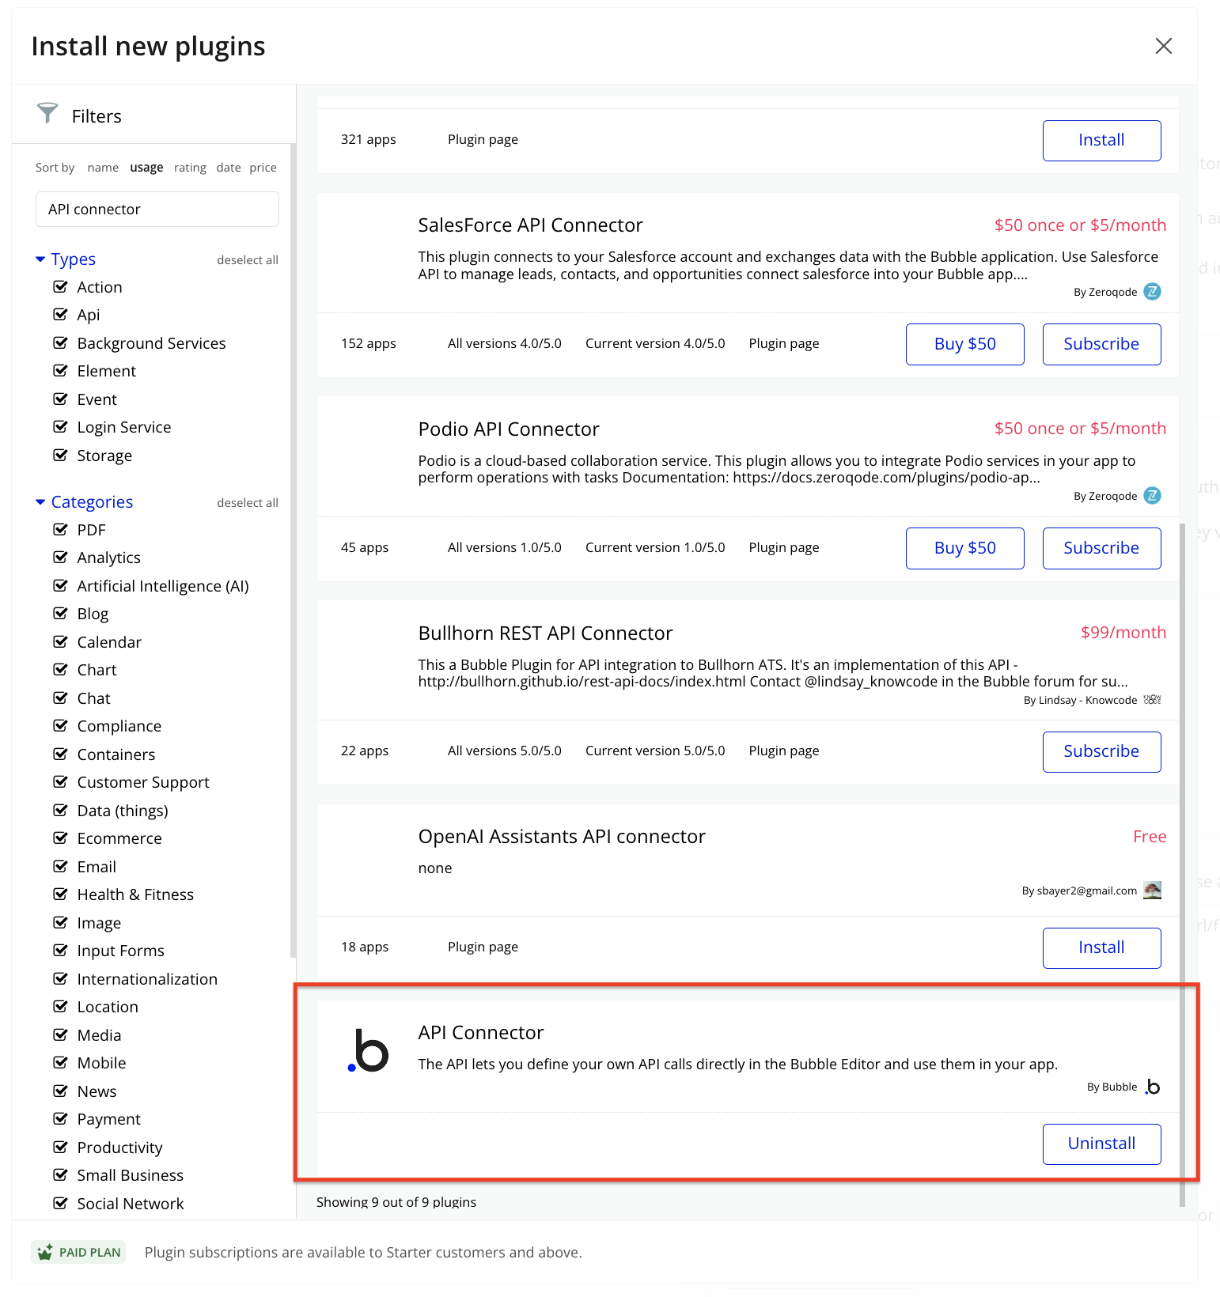Sort plugins by price

pos(263,168)
